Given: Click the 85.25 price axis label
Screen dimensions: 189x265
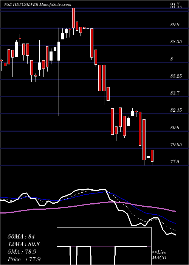Looking at the screenshot, I should click(x=176, y=76).
